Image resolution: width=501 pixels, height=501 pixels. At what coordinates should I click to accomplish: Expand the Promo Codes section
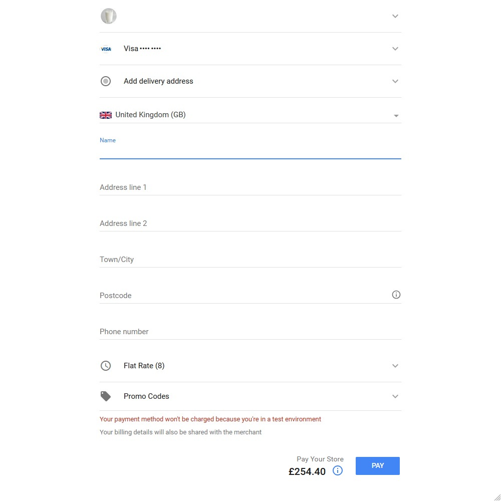(x=395, y=396)
